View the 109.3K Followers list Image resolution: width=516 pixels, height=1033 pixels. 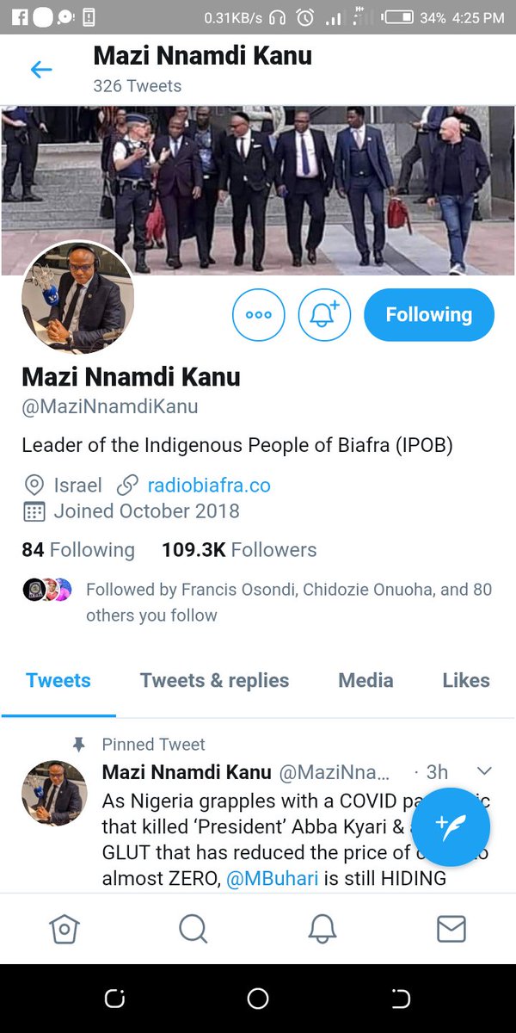point(239,549)
